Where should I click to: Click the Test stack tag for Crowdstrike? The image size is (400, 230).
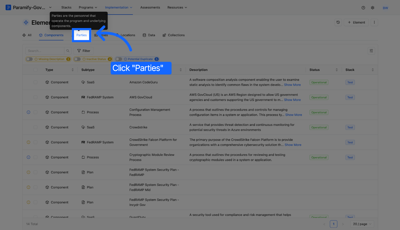(350, 127)
